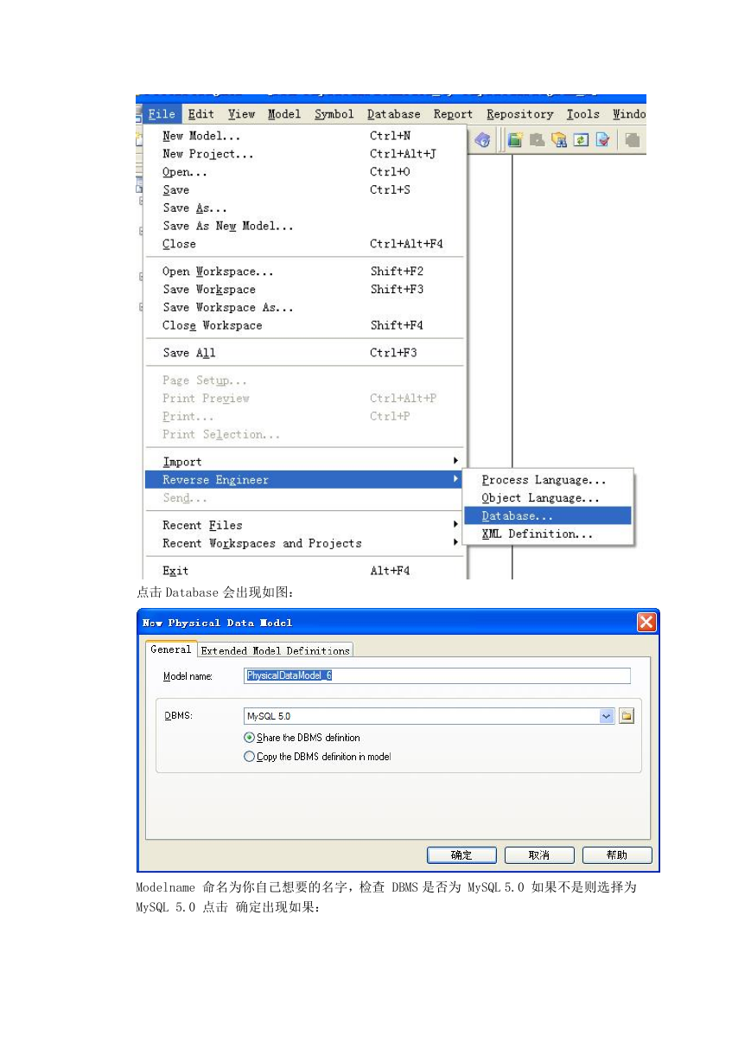751x1062 pixels.
Task: Choose Save As... menu entry
Action: tap(306, 208)
